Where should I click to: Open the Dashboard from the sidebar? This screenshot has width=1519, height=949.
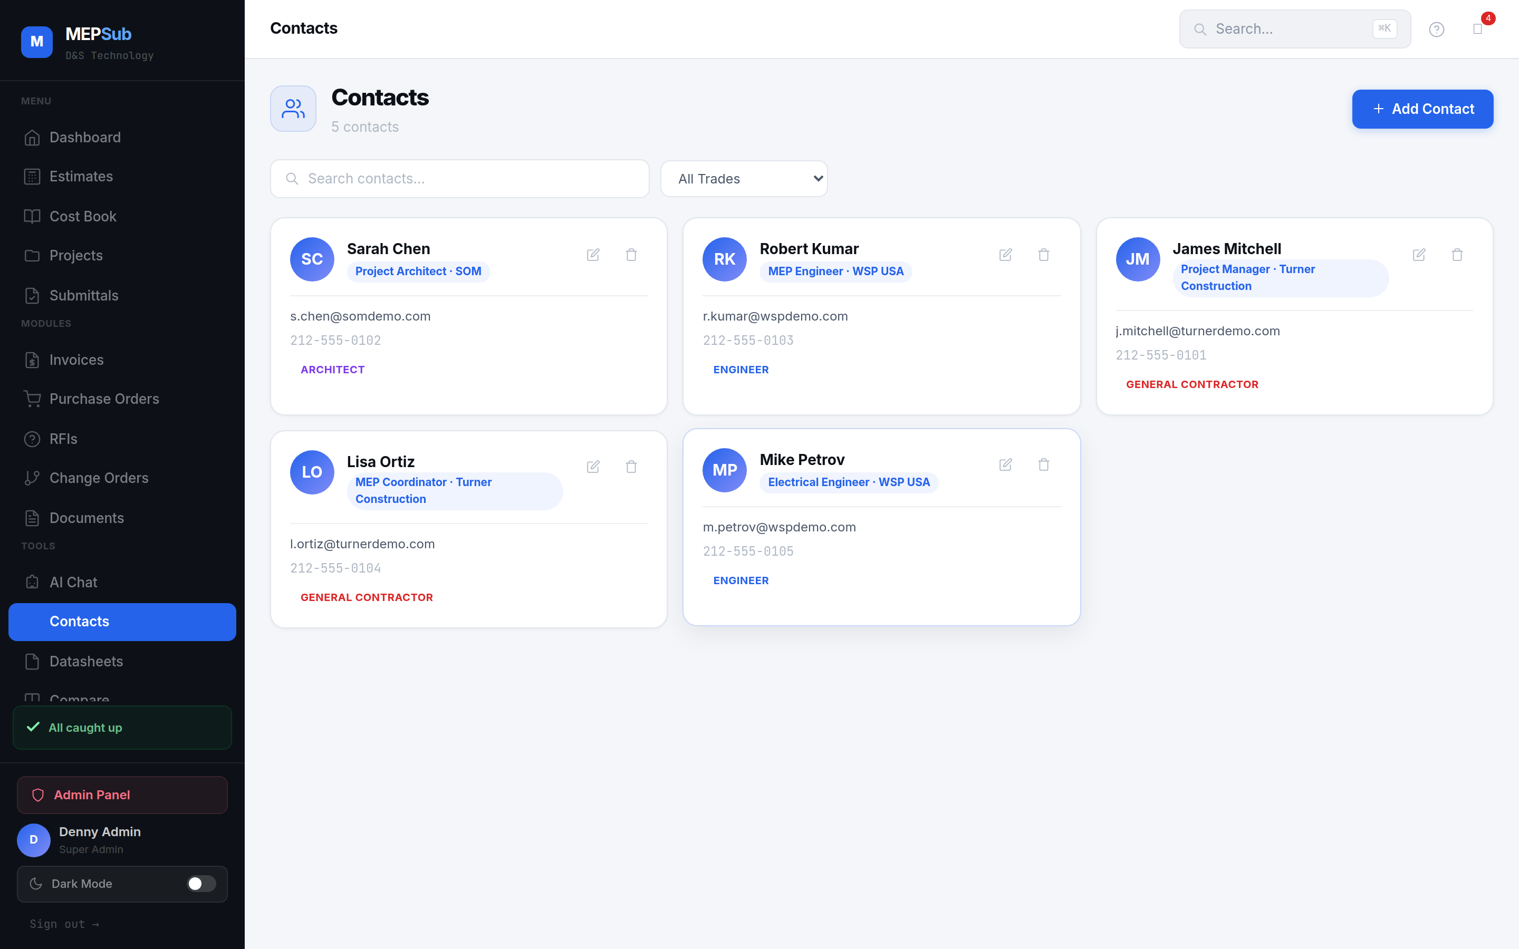click(x=85, y=137)
